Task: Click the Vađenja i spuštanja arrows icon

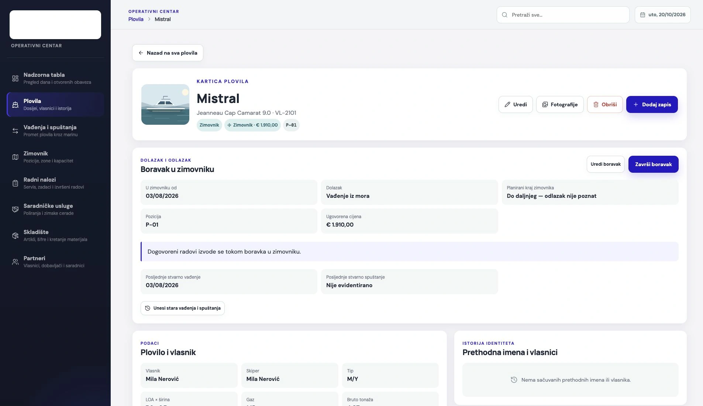Action: click(x=15, y=131)
